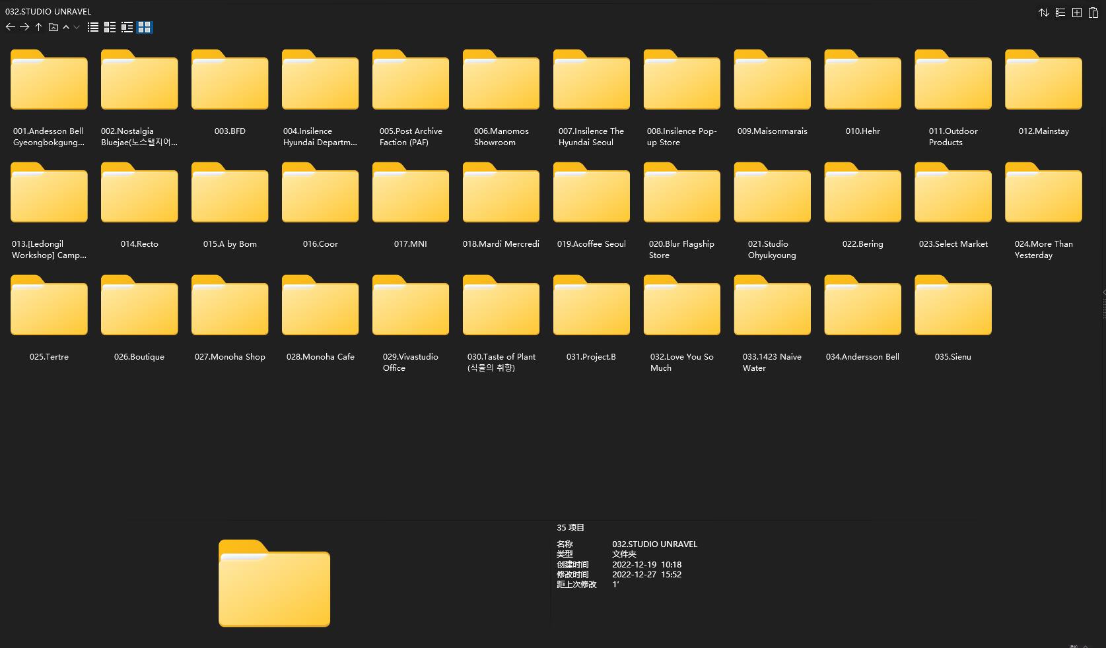
Task: Switch to details-with-thumbnails view mode
Action: pos(110,27)
